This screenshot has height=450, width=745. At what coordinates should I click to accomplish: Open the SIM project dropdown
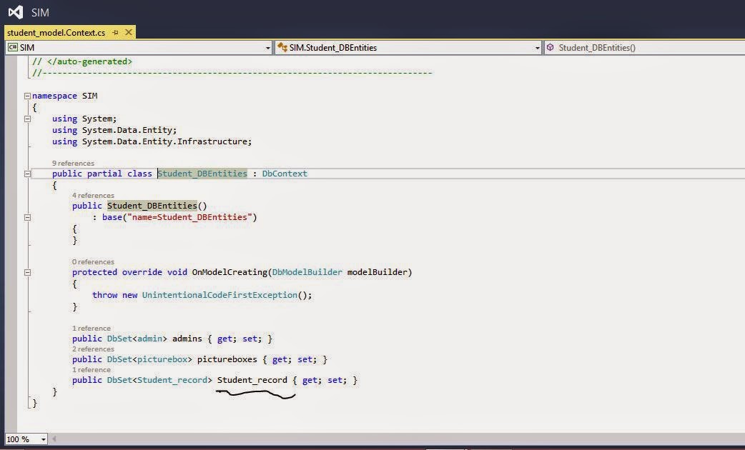[x=267, y=48]
